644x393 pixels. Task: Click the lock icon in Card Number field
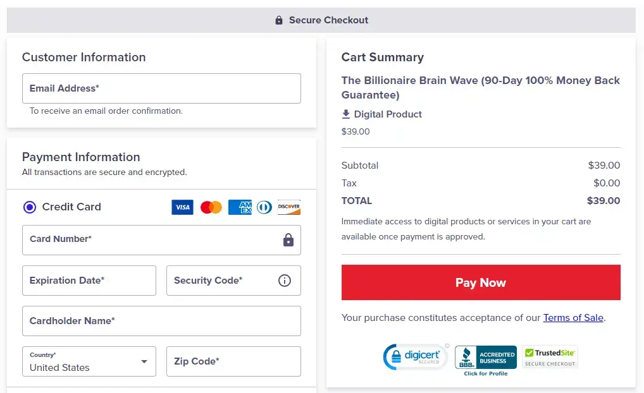[x=288, y=240]
